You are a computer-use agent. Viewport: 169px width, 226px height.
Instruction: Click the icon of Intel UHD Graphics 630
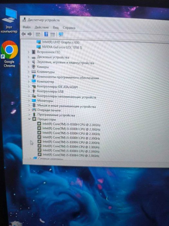39,42
